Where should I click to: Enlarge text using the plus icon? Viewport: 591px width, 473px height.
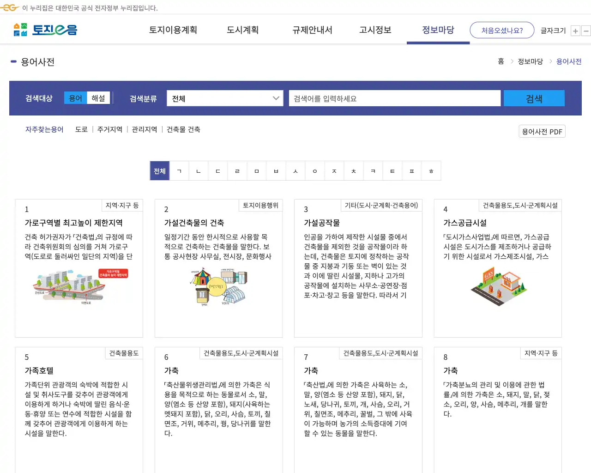[575, 30]
